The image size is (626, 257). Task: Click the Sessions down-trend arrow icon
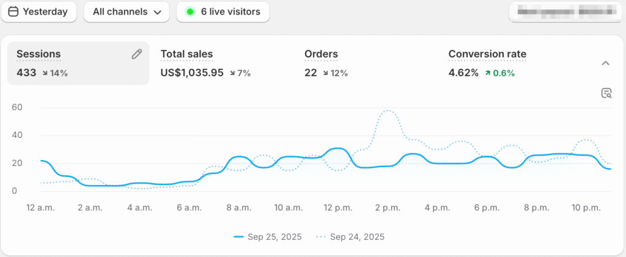(x=46, y=73)
